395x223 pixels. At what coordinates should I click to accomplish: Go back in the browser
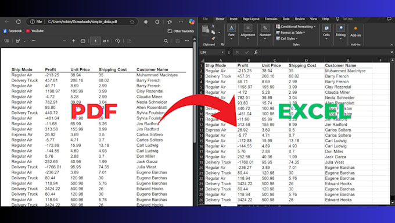click(x=7, y=22)
